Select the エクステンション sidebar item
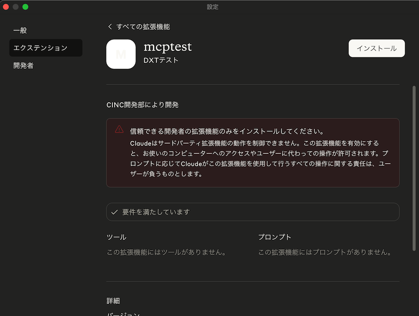Screen dimensions: 419x316 (46, 48)
